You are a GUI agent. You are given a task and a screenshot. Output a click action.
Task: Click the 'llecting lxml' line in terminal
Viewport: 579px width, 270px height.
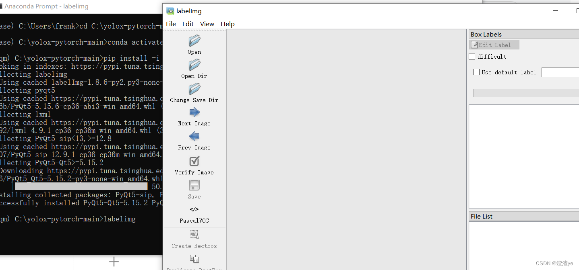pos(25,115)
